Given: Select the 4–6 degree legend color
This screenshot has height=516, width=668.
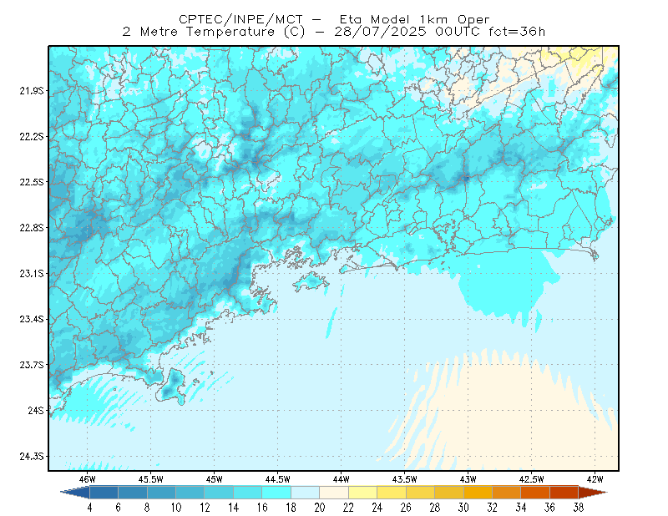Looking at the screenshot, I should pos(104,493).
